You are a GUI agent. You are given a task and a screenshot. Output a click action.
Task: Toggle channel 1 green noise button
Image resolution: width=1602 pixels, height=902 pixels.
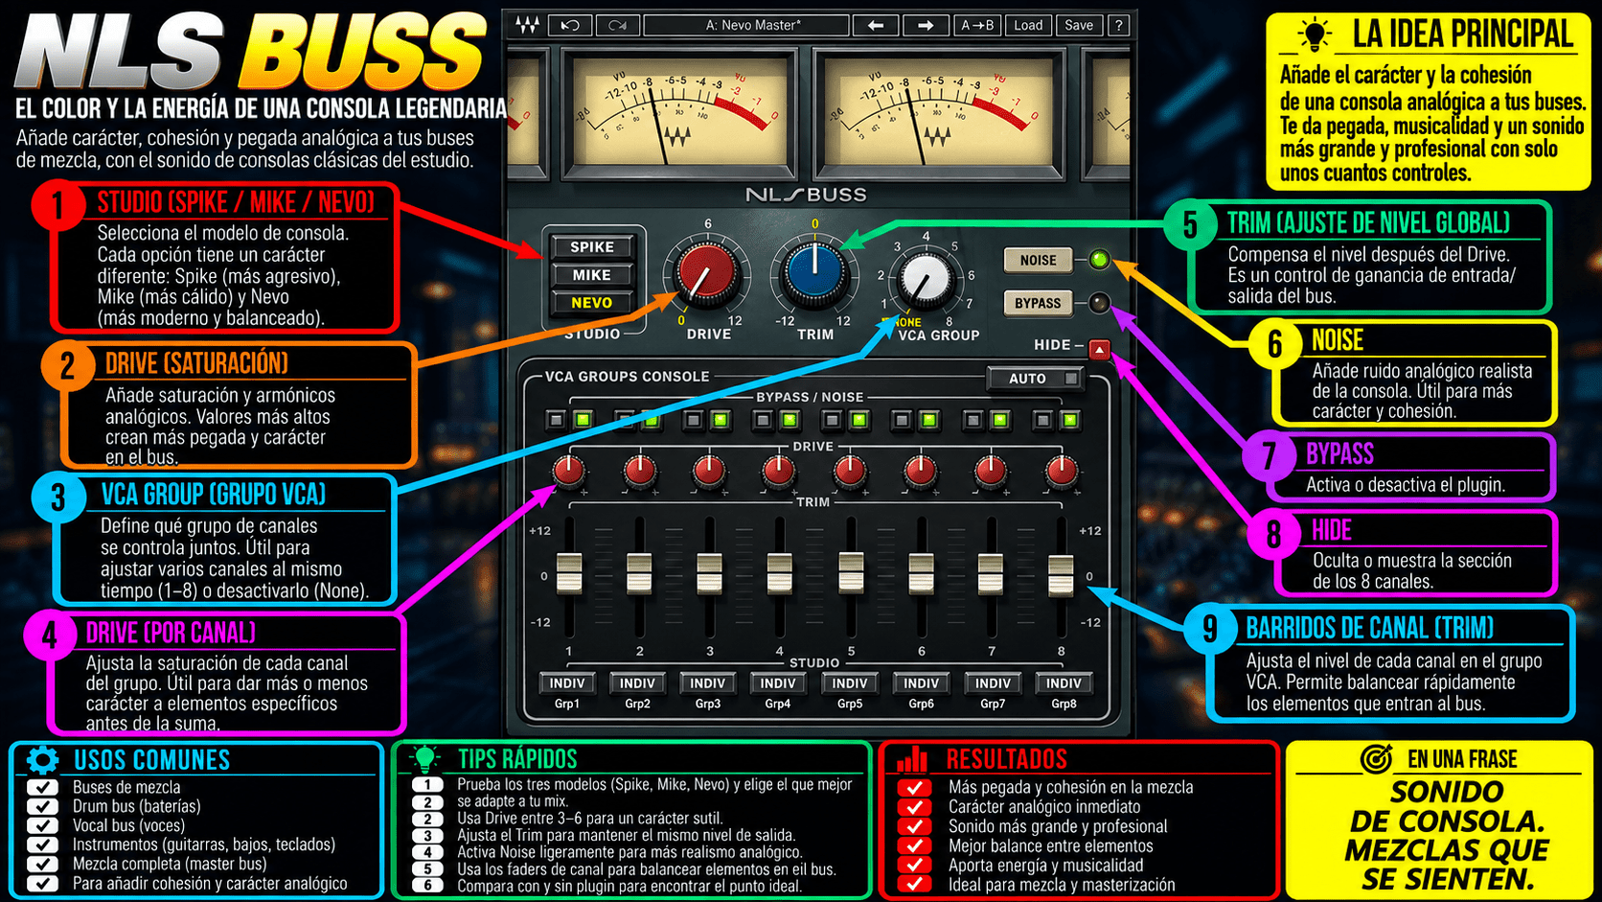pyautogui.click(x=583, y=420)
